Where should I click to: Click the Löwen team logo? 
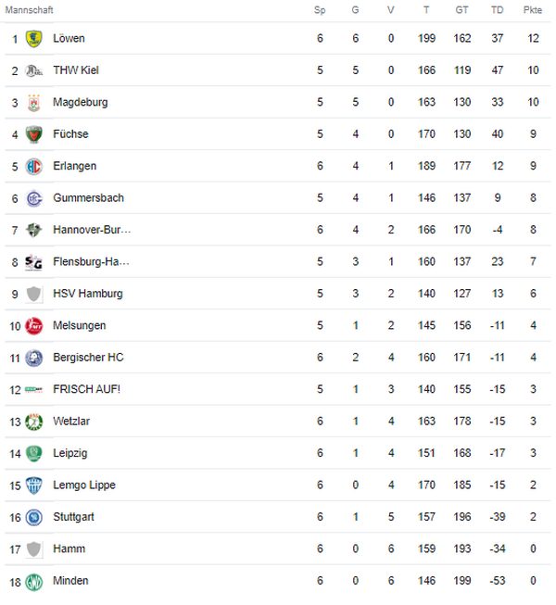[34, 39]
